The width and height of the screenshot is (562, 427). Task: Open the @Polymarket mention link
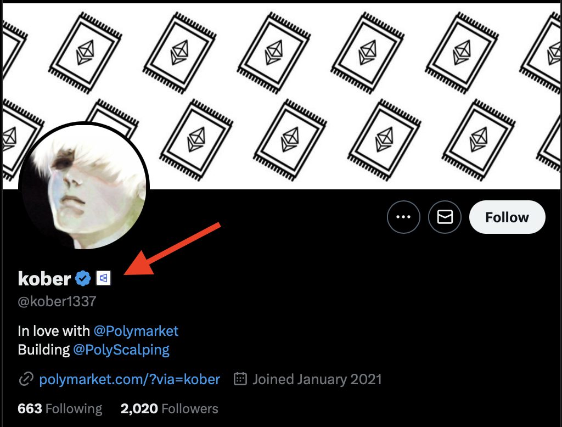136,331
